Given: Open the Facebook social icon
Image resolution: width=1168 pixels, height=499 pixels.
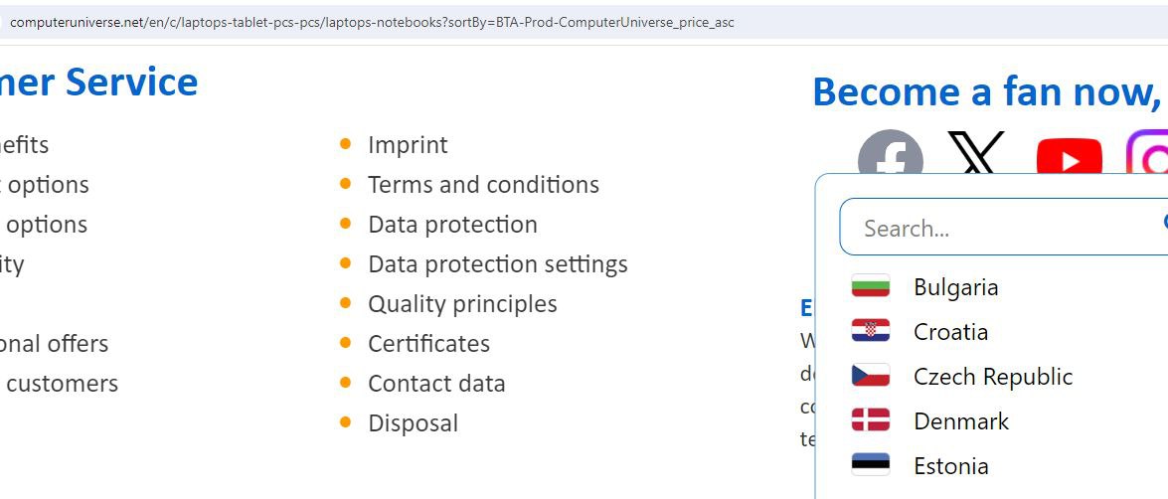Looking at the screenshot, I should (890, 154).
